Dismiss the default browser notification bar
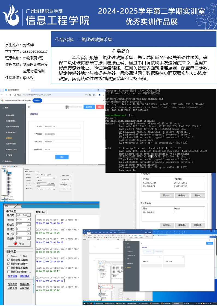The width and height of the screenshot is (217, 307). [x=102, y=100]
